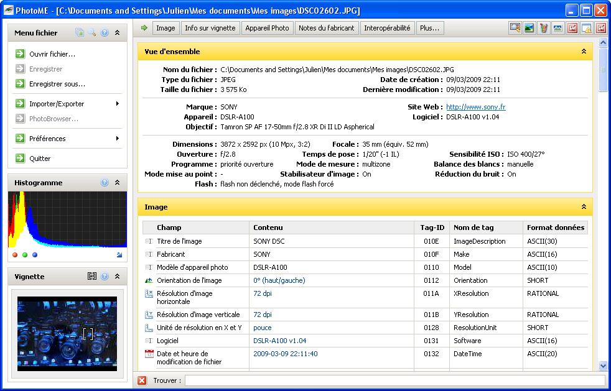The width and height of the screenshot is (611, 391).
Task: Click the calendar icon of Date et heure row
Action: [149, 354]
